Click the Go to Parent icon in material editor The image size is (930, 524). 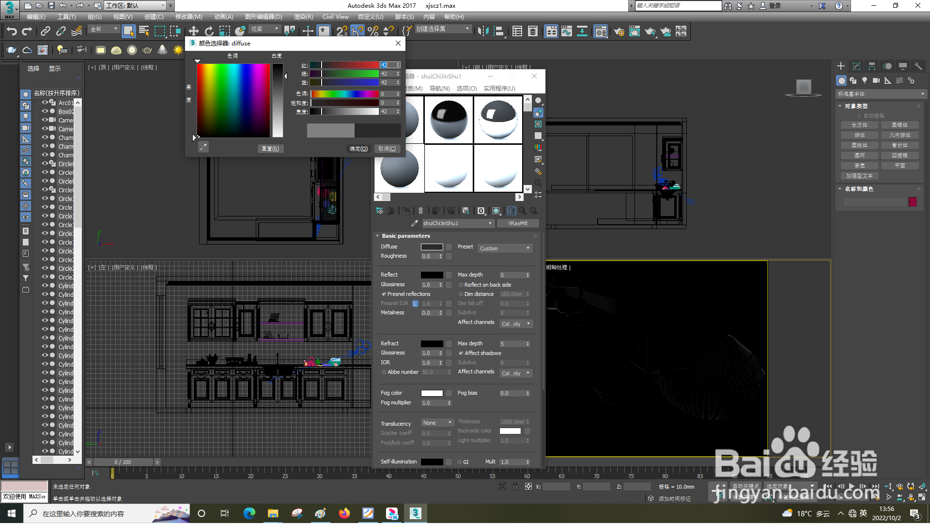[523, 211]
